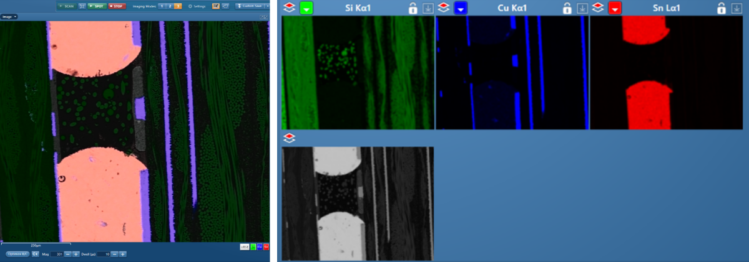Click the layers icon above the grayscale image
749x262 pixels.
289,138
